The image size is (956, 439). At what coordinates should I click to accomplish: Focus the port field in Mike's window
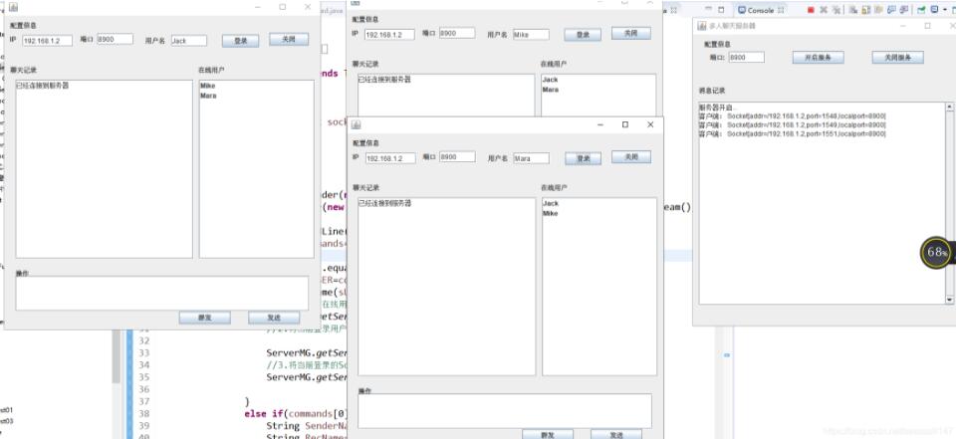[x=457, y=33]
